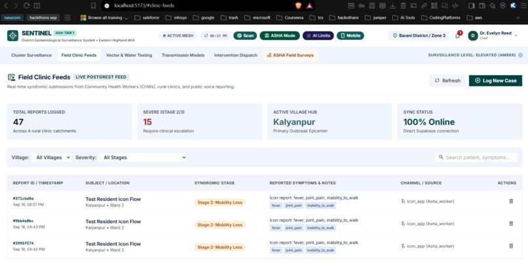This screenshot has height=265, width=528.
Task: Click channel source icon for Sep 18, 04:42 PM report
Action: (x=403, y=246)
